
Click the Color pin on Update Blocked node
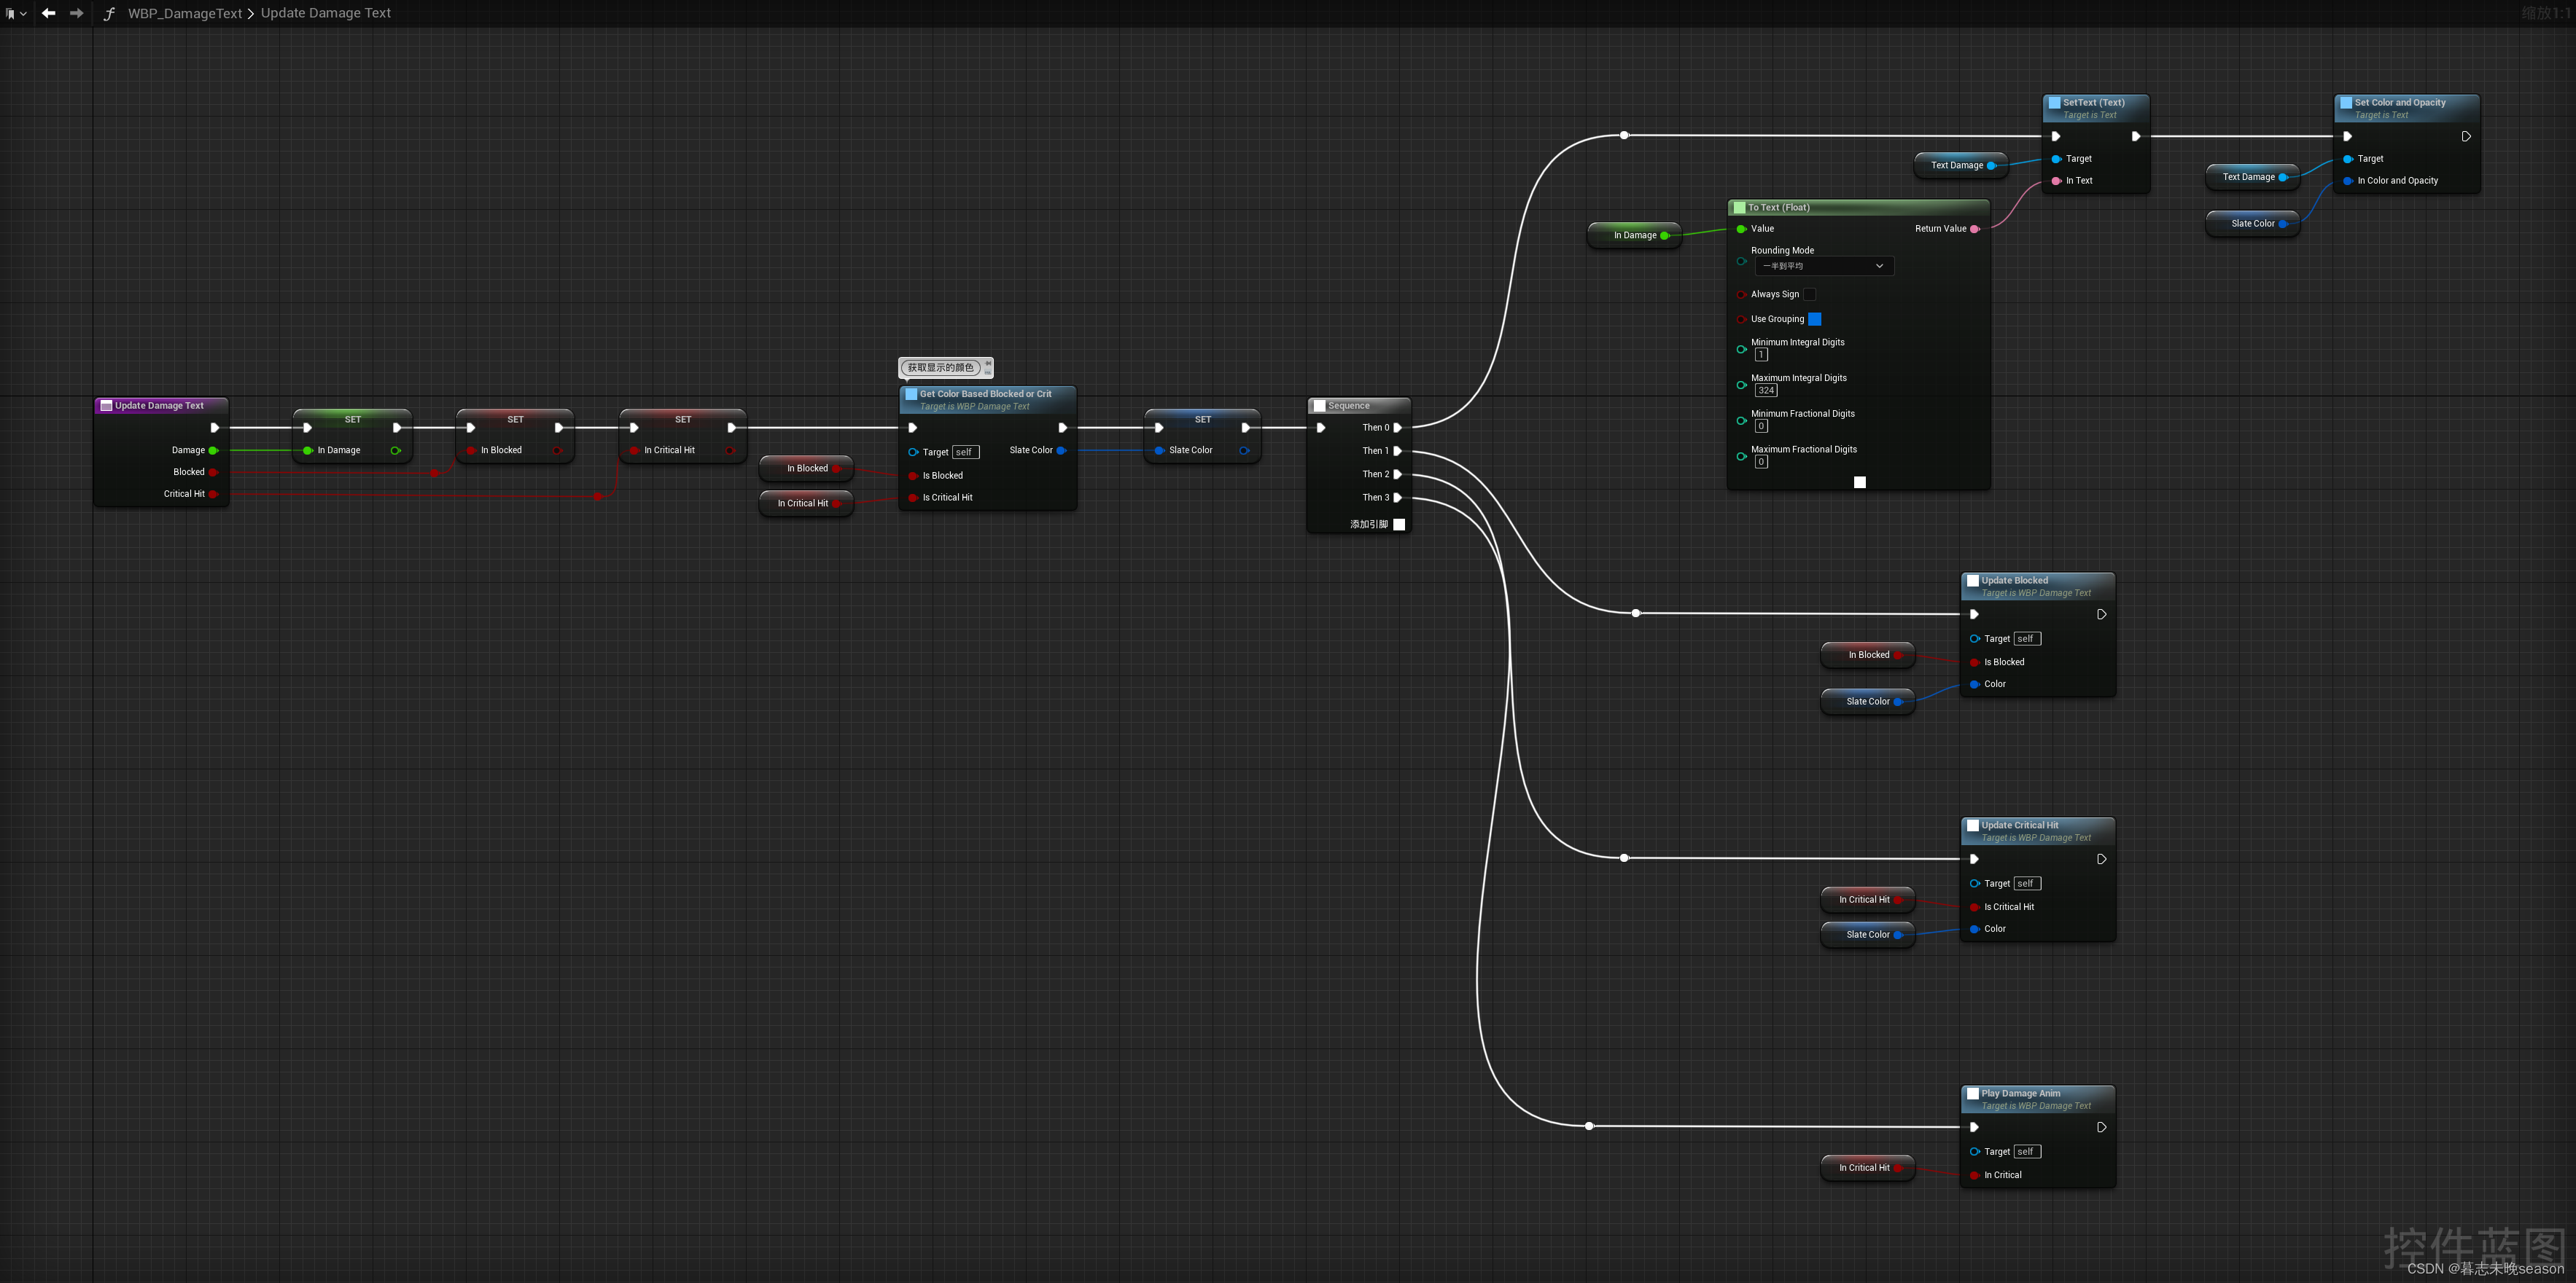(x=1974, y=684)
